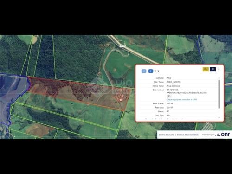Image resolution: width=232 pixels, height=174 pixels.
Task: Click the dark navy button in popup header
Action: (213, 69)
